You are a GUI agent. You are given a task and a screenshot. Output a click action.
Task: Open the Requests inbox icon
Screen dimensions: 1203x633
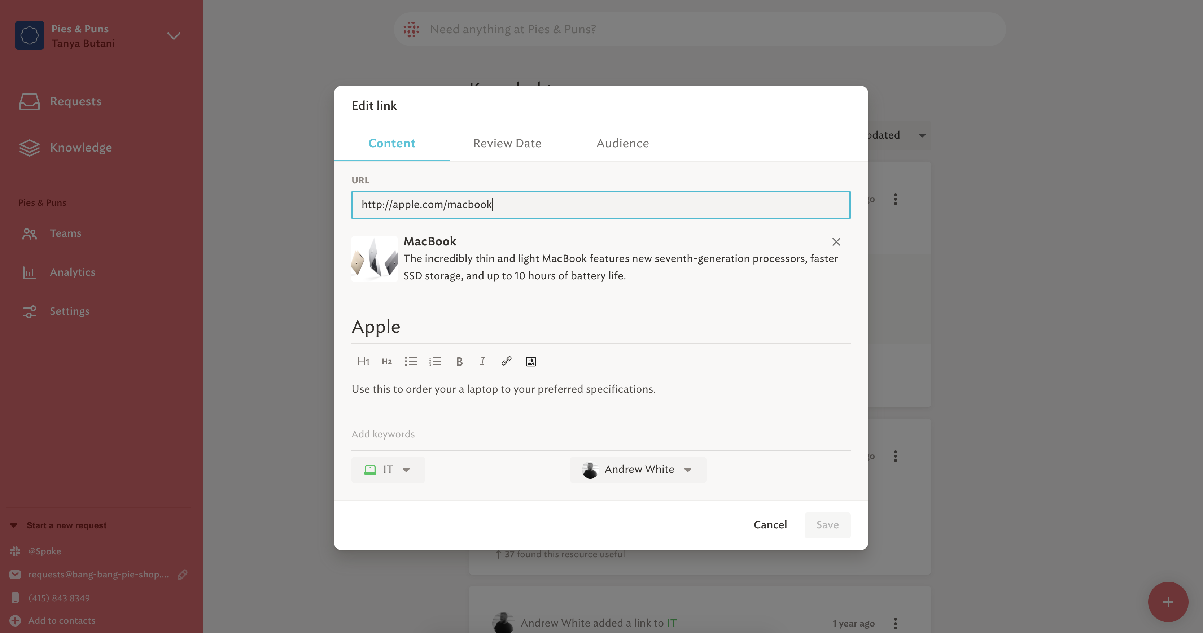[30, 101]
